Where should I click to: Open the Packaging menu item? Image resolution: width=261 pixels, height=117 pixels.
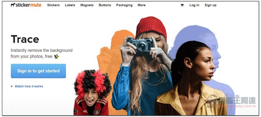point(124,5)
